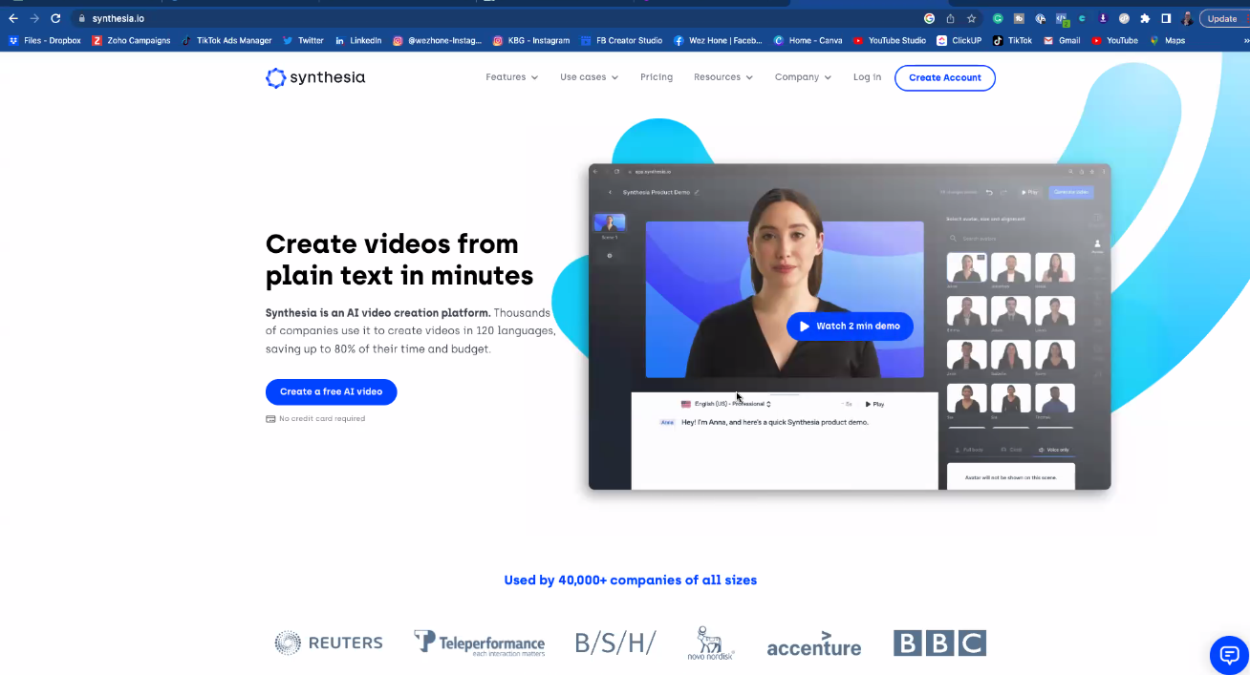
Task: Reload the page with browser refresh icon
Action: (x=55, y=18)
